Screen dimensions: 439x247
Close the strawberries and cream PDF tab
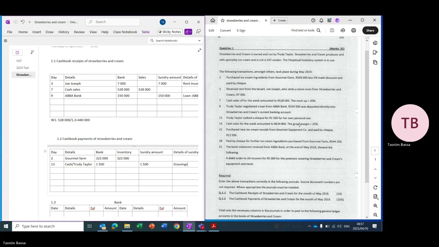pyautogui.click(x=265, y=21)
